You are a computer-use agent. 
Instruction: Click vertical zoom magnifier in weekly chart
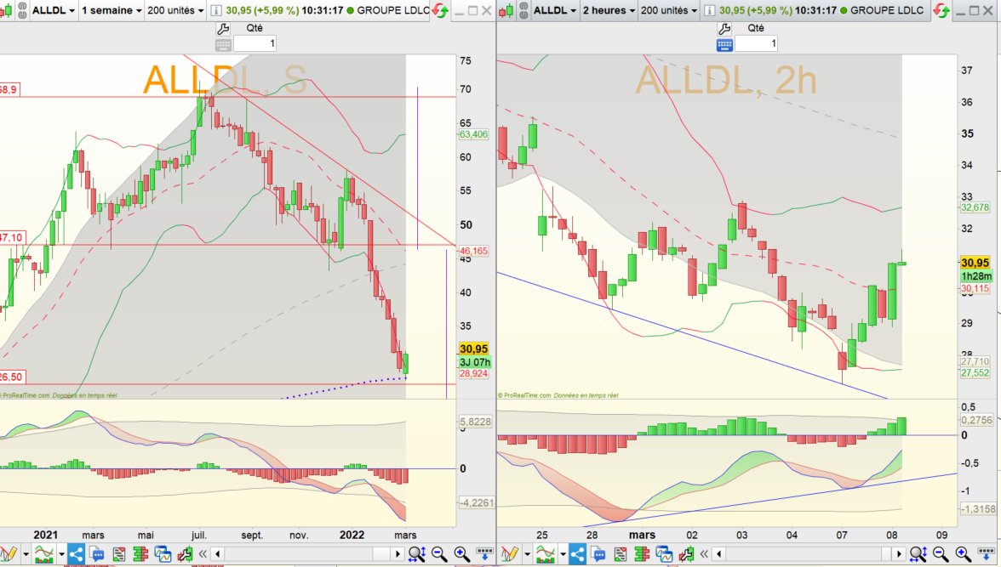coord(417,553)
